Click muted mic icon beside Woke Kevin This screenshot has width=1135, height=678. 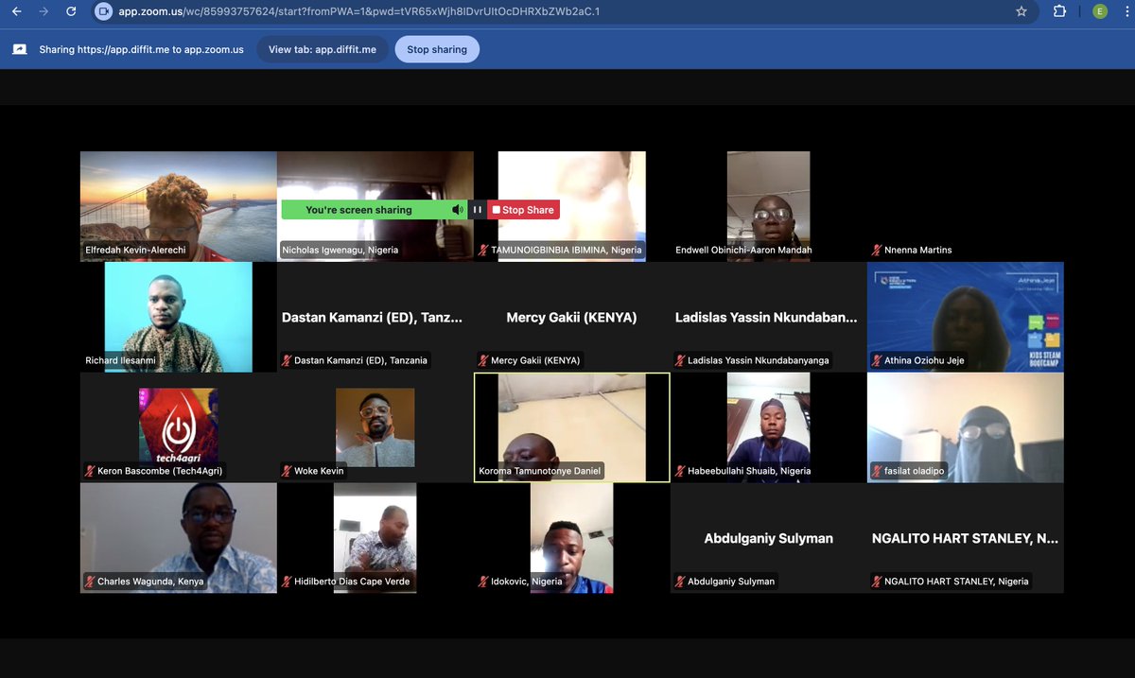287,471
